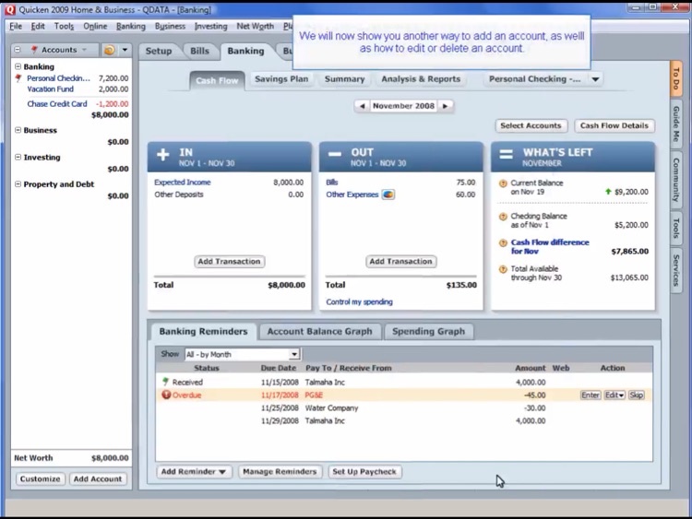Click the help icon next to Total Available
692x519 pixels.
click(503, 269)
